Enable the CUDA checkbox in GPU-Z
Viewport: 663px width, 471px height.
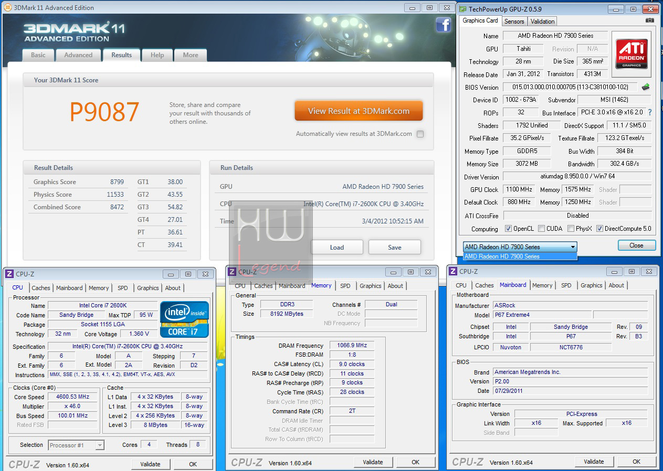[542, 229]
